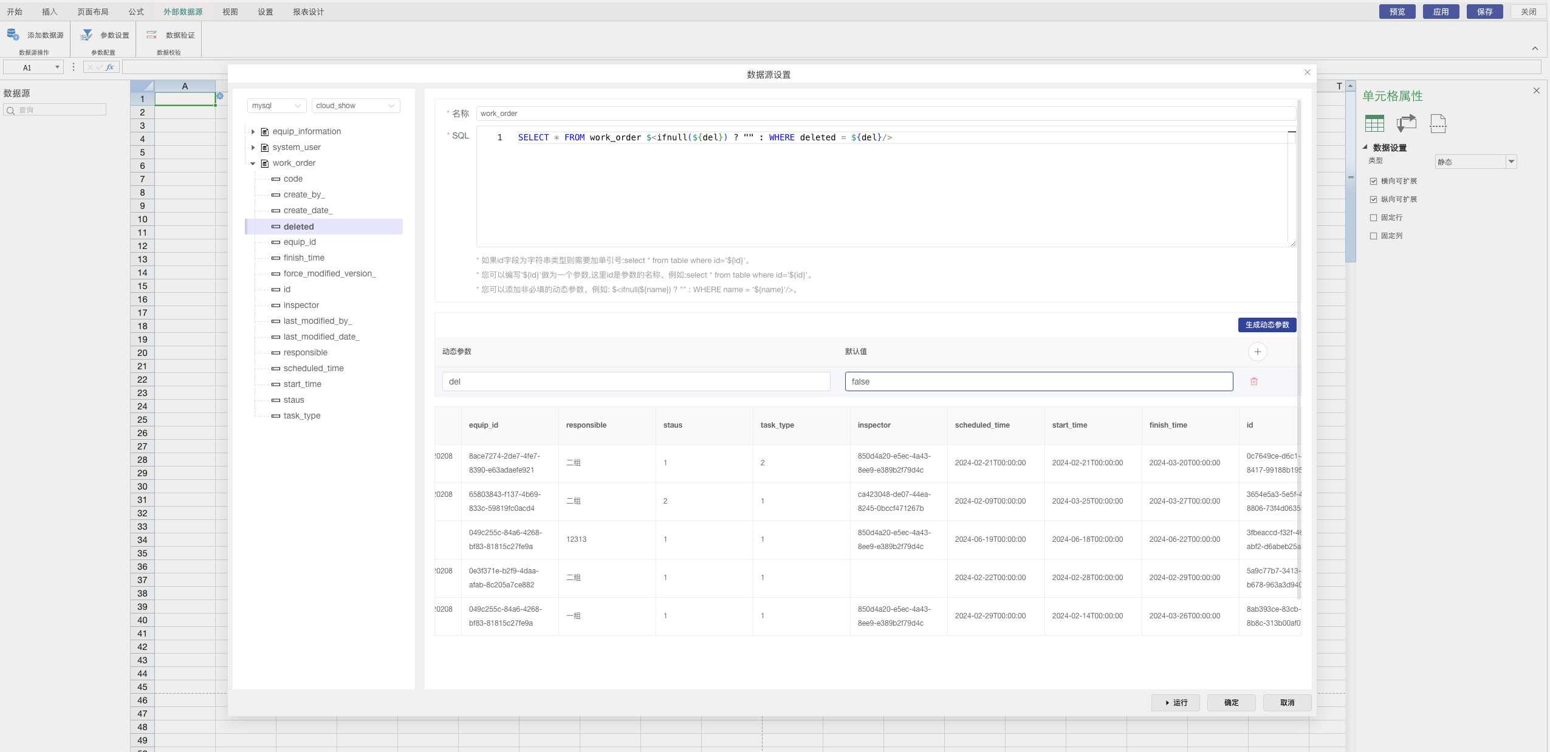This screenshot has height=752, width=1550.
Task: Open the View (视图) tab
Action: [230, 12]
